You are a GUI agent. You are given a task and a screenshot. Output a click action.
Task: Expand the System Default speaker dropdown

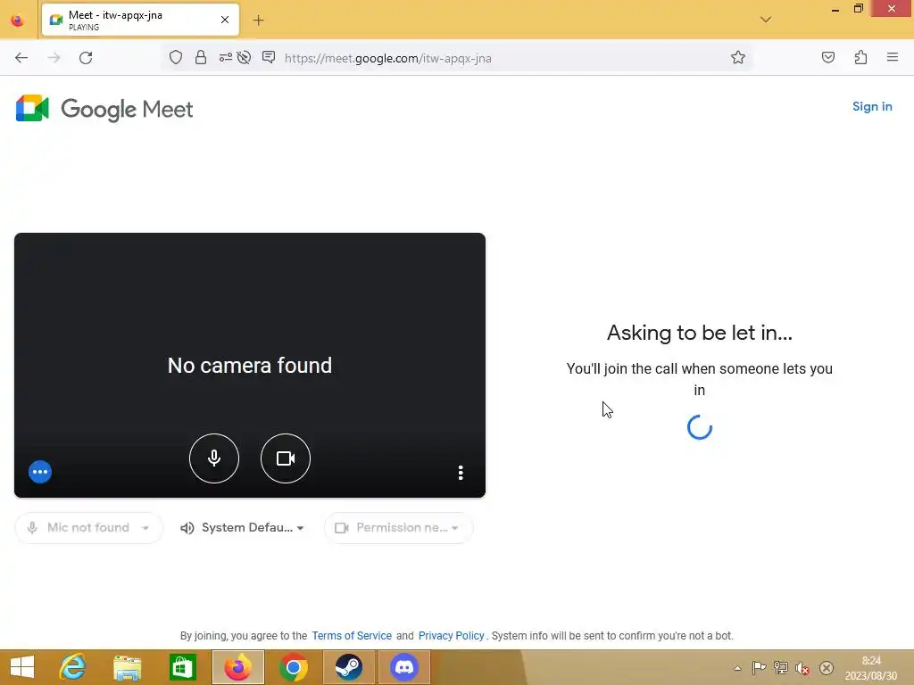coord(242,528)
